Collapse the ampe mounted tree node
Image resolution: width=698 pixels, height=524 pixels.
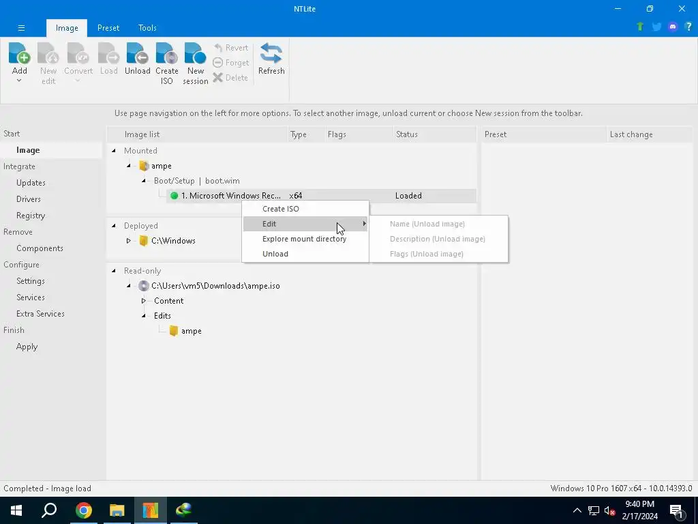pos(129,166)
